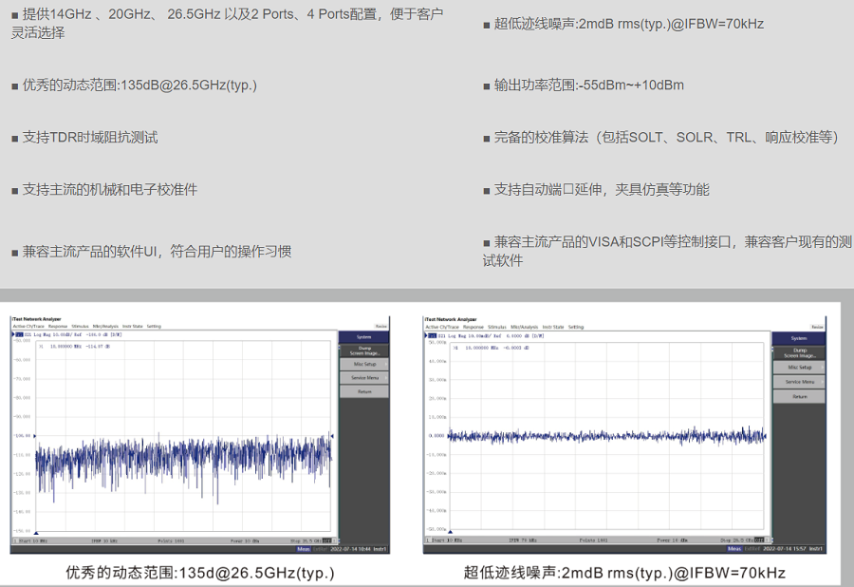Click System softkey header in right analyzer
854x587 pixels.
pyautogui.click(x=799, y=338)
